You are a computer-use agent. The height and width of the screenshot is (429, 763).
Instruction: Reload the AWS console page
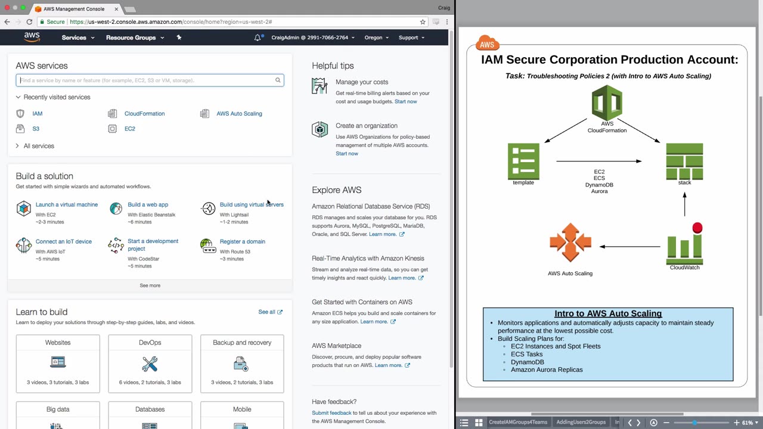pyautogui.click(x=29, y=21)
